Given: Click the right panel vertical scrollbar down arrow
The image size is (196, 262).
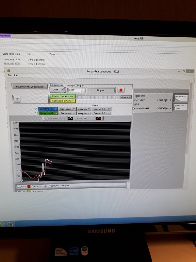Looking at the screenshot, I should pos(185,187).
